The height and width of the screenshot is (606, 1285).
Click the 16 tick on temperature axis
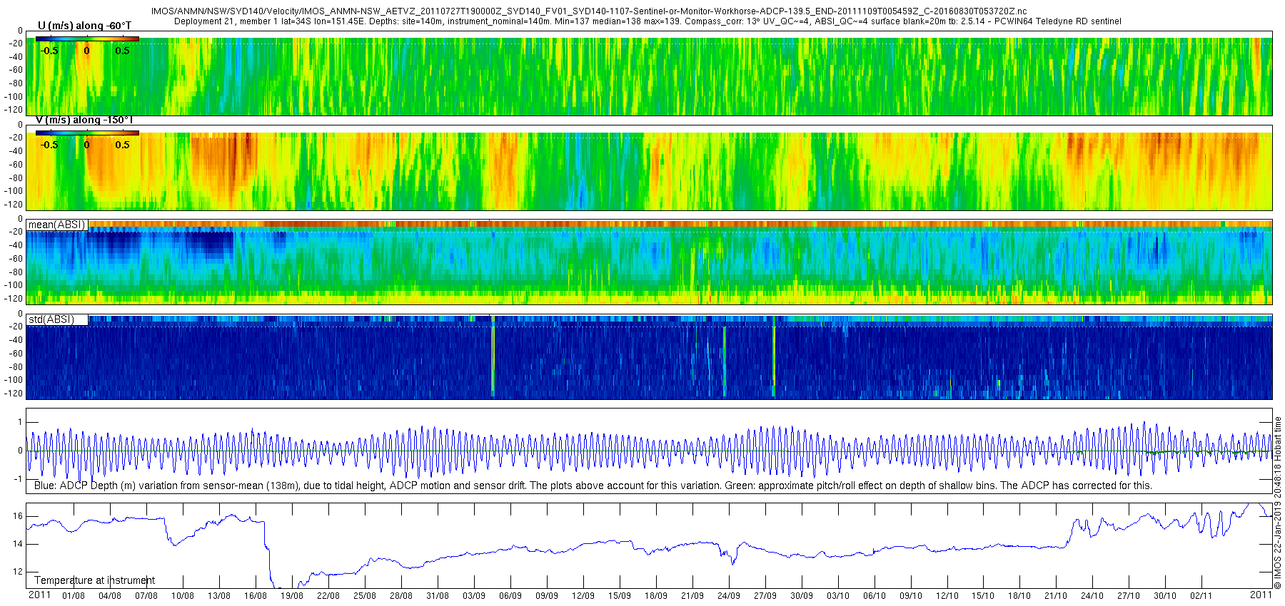coord(18,515)
